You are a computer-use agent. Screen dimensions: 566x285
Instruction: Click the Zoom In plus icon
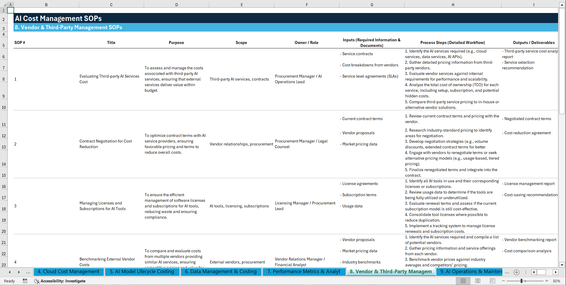coord(547,281)
